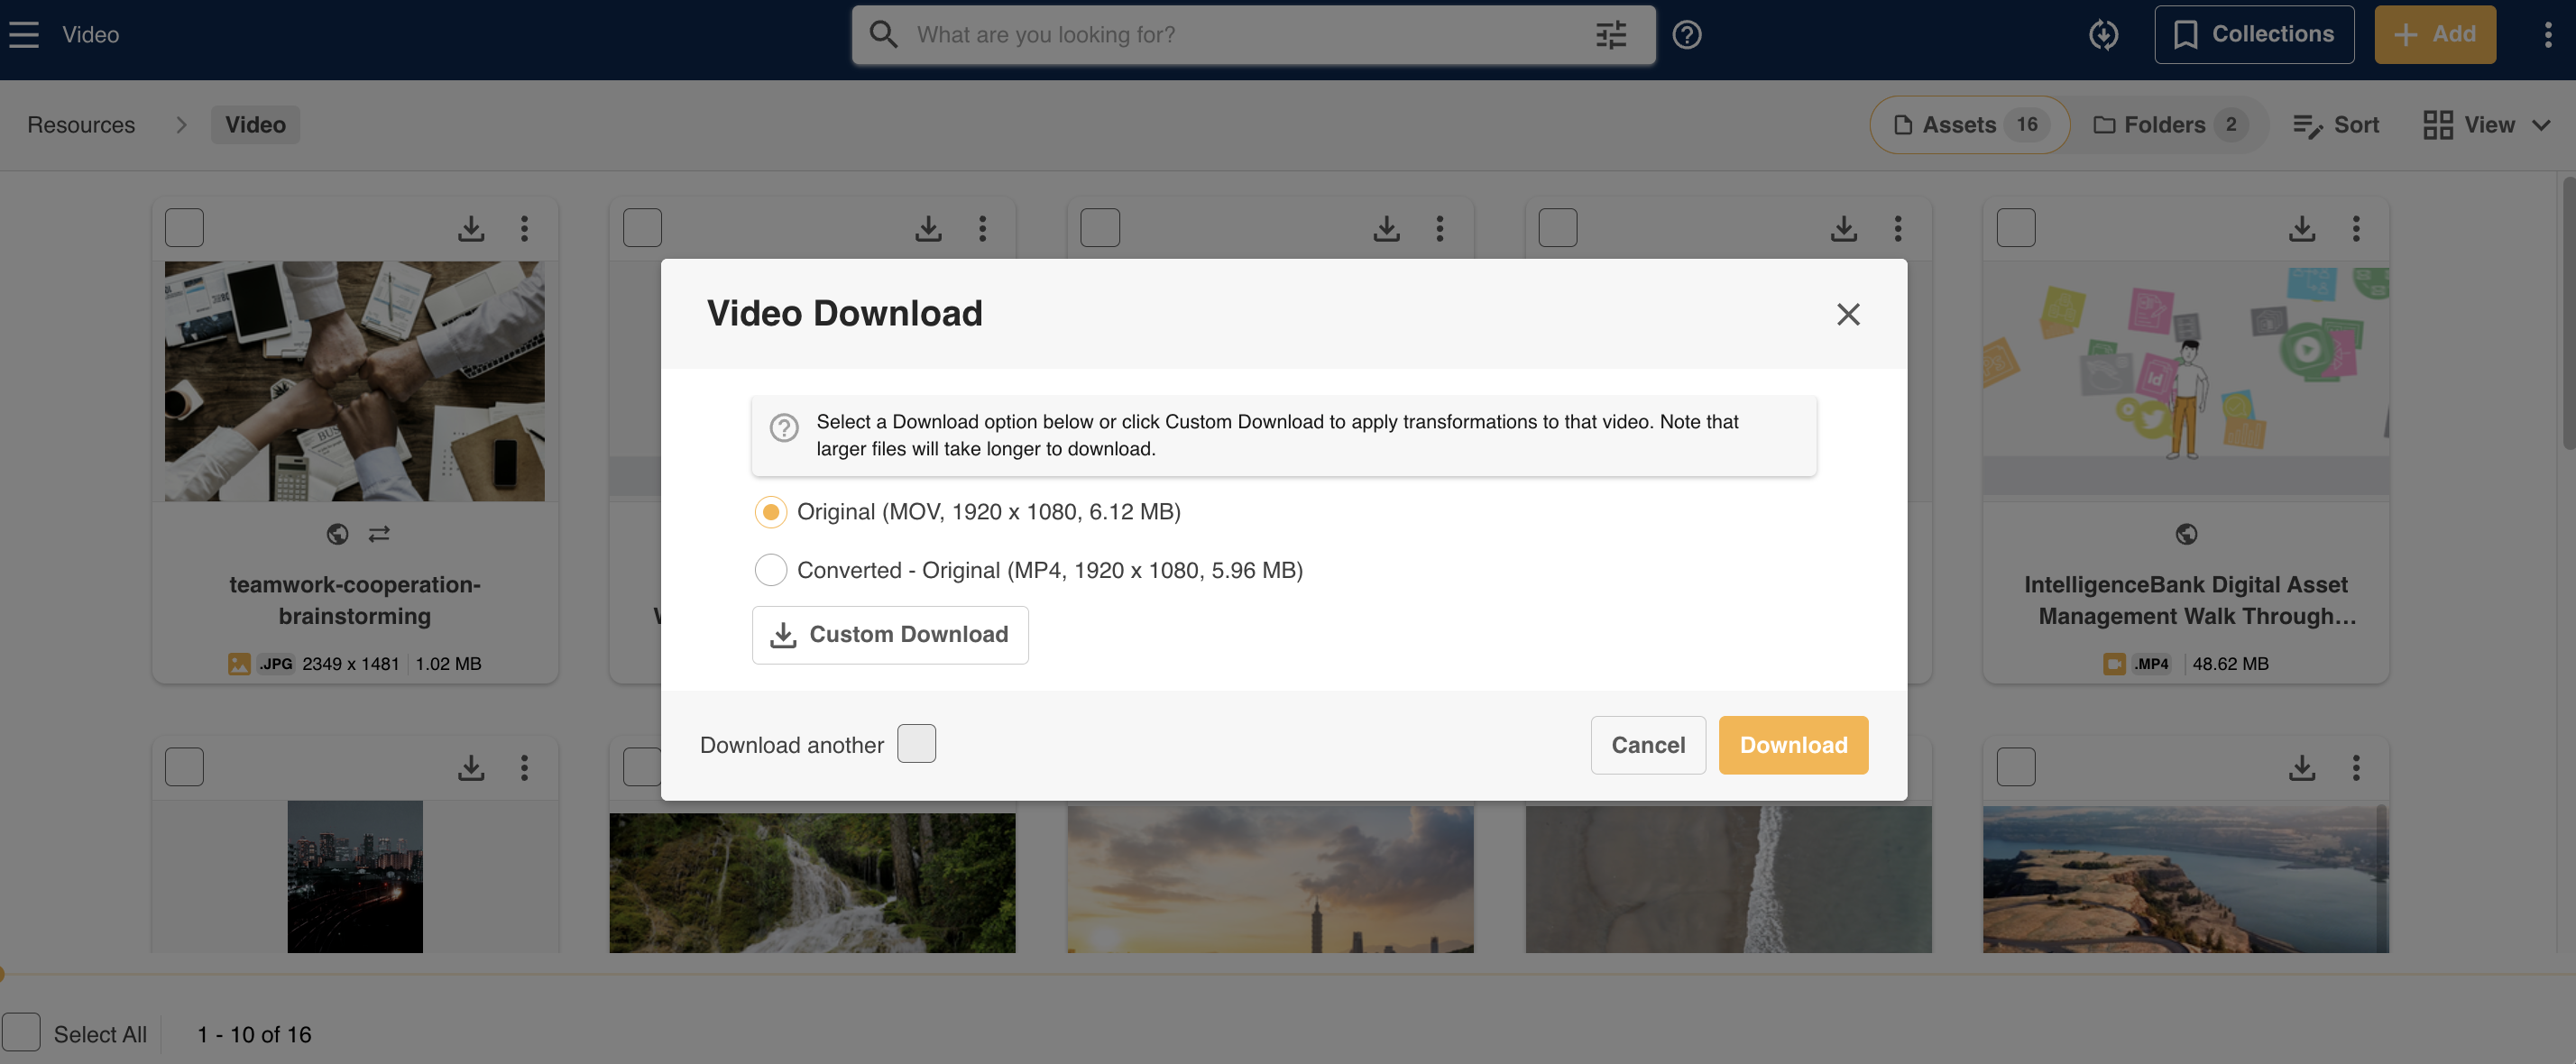The height and width of the screenshot is (1064, 2576).
Task: Click the help question mark icon
Action: [x=1686, y=35]
